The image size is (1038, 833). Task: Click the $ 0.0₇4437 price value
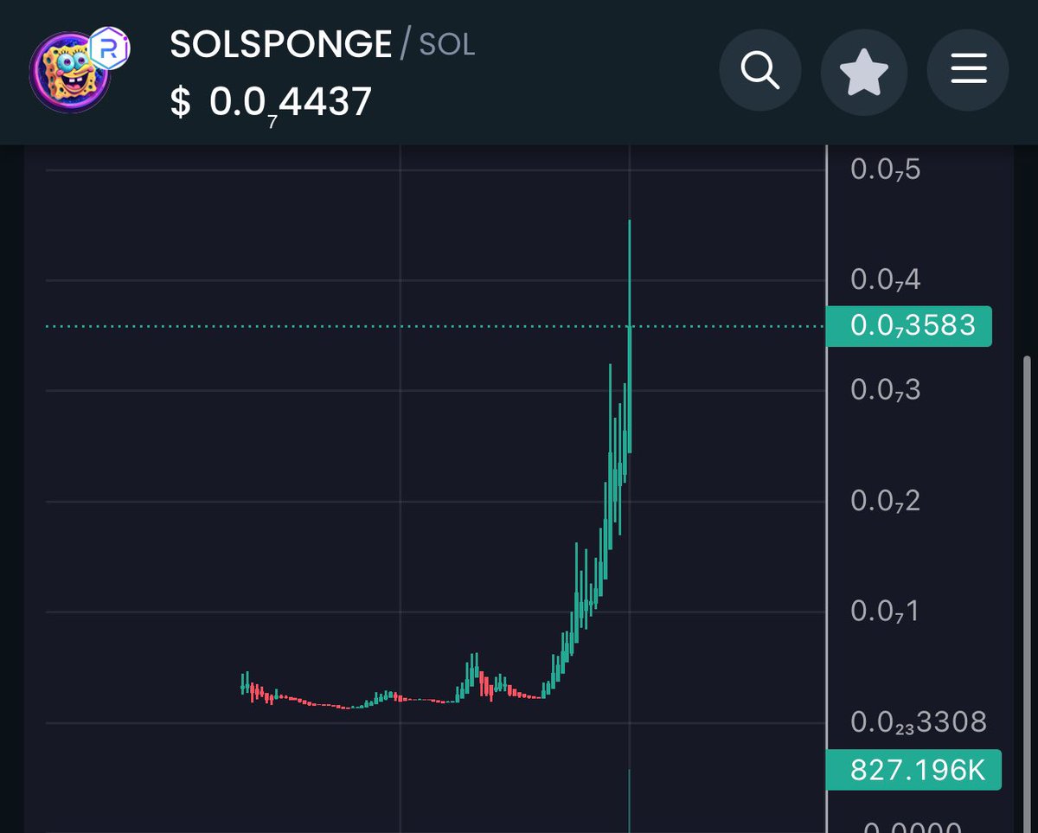(271, 103)
